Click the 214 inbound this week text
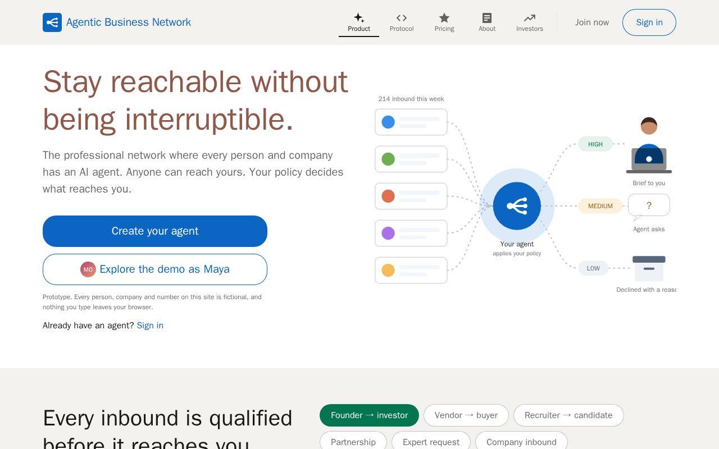This screenshot has height=449, width=719. pyautogui.click(x=411, y=99)
